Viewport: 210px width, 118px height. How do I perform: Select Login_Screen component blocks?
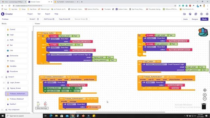(x=17, y=83)
